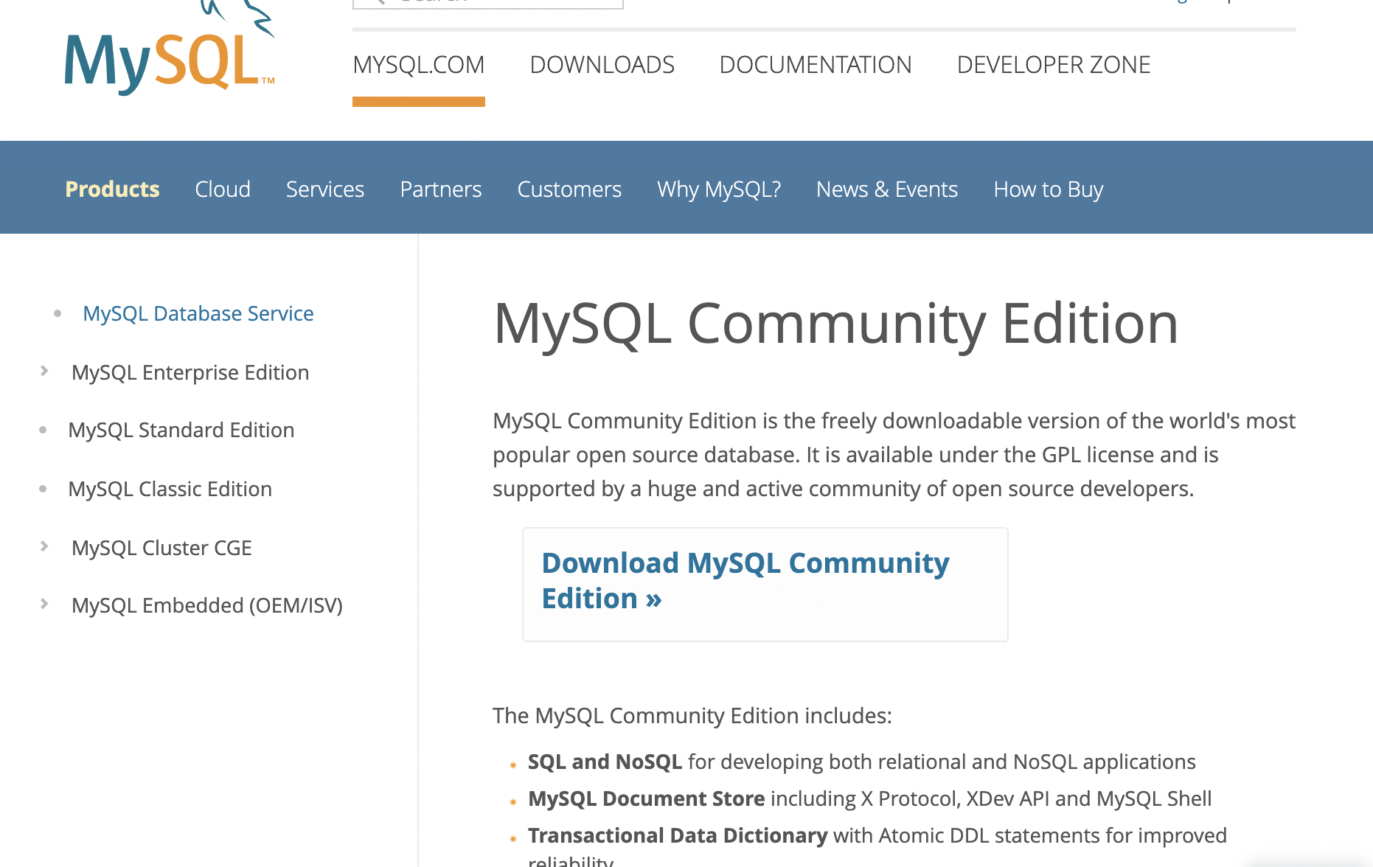Select Products in blue navigation bar
The height and width of the screenshot is (867, 1373).
(x=112, y=189)
